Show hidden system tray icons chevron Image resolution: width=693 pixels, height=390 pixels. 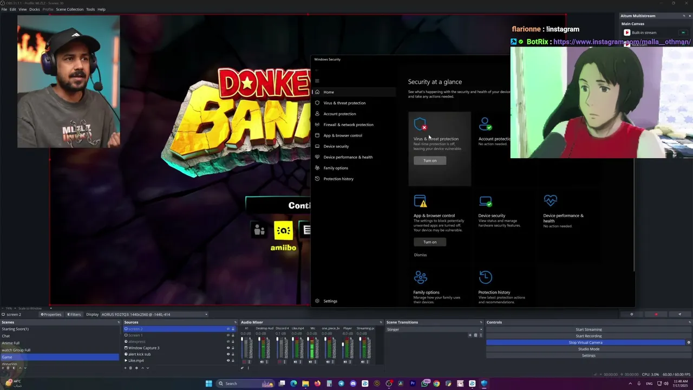pos(630,383)
